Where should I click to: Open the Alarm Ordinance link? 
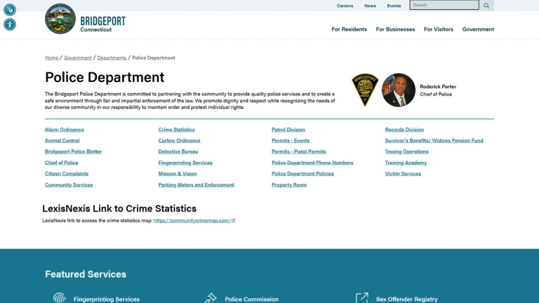click(65, 130)
